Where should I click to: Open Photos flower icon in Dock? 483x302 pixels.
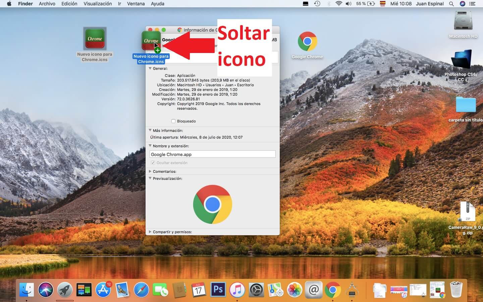click(294, 289)
